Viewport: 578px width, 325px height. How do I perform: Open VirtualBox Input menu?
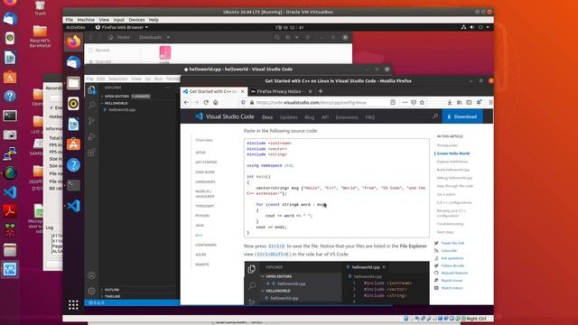tap(118, 20)
